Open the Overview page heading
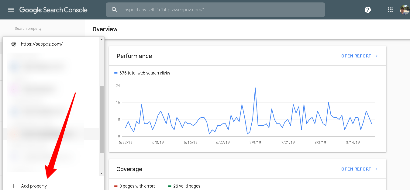This screenshot has width=410, height=190. [x=105, y=29]
